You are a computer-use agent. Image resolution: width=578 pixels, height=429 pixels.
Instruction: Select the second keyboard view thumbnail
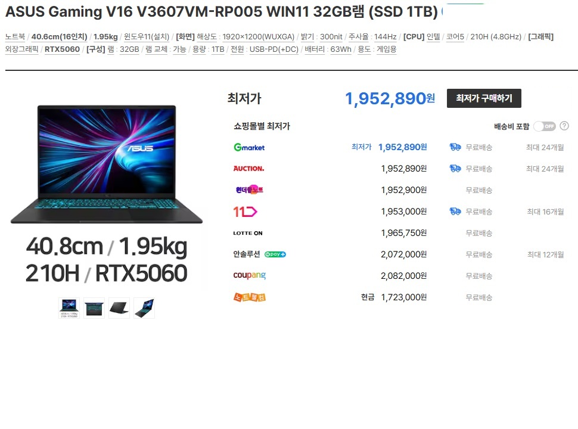tap(94, 308)
